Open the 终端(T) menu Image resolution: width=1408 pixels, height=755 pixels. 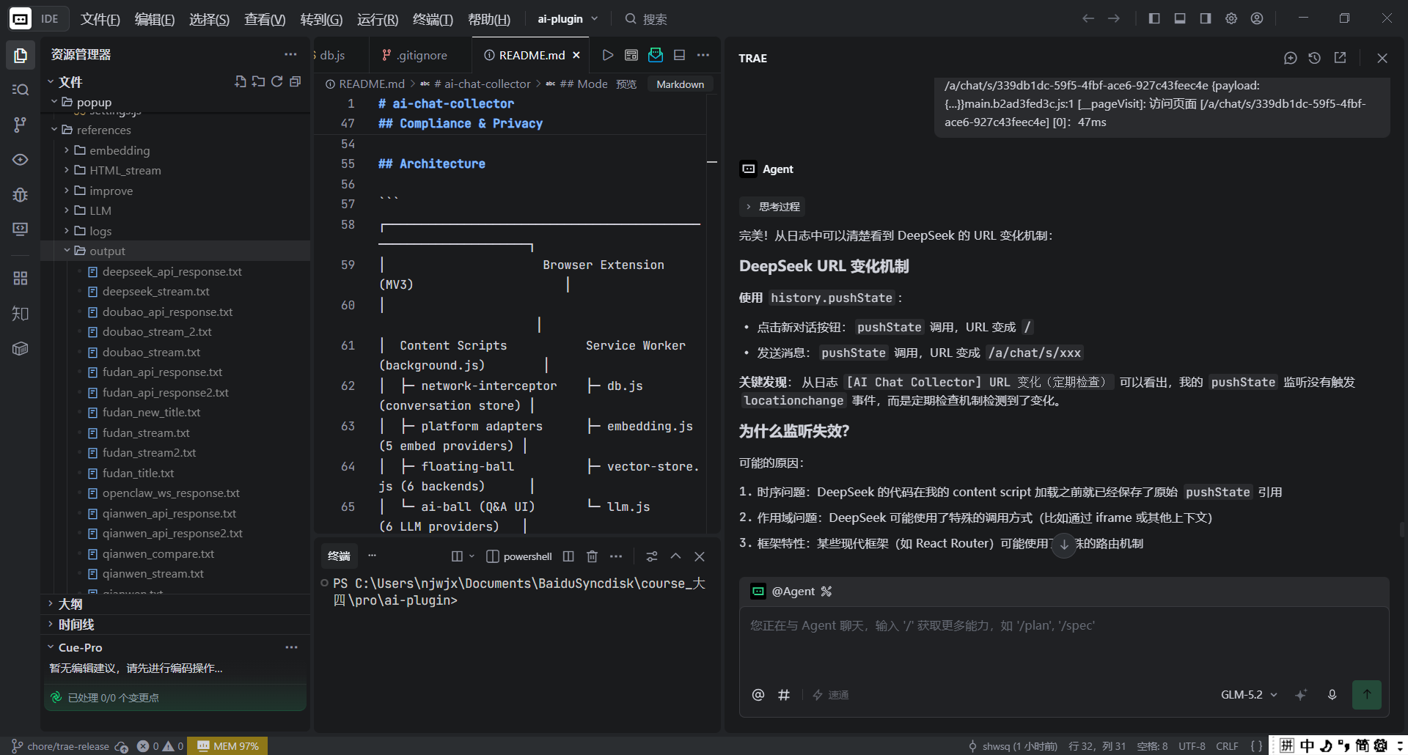pyautogui.click(x=433, y=19)
